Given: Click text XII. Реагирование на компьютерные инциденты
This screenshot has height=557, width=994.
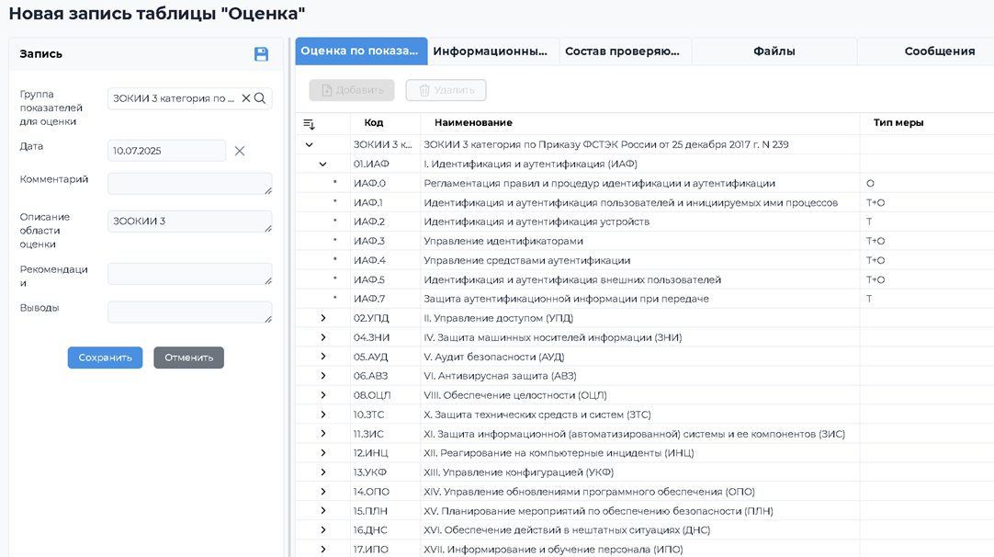Looking at the screenshot, I should [559, 453].
